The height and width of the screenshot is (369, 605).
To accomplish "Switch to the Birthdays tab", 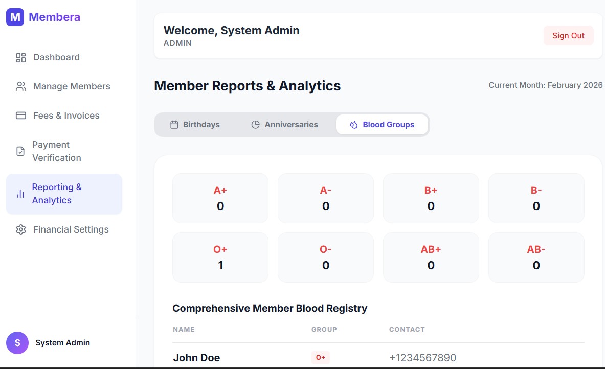I will pos(195,125).
